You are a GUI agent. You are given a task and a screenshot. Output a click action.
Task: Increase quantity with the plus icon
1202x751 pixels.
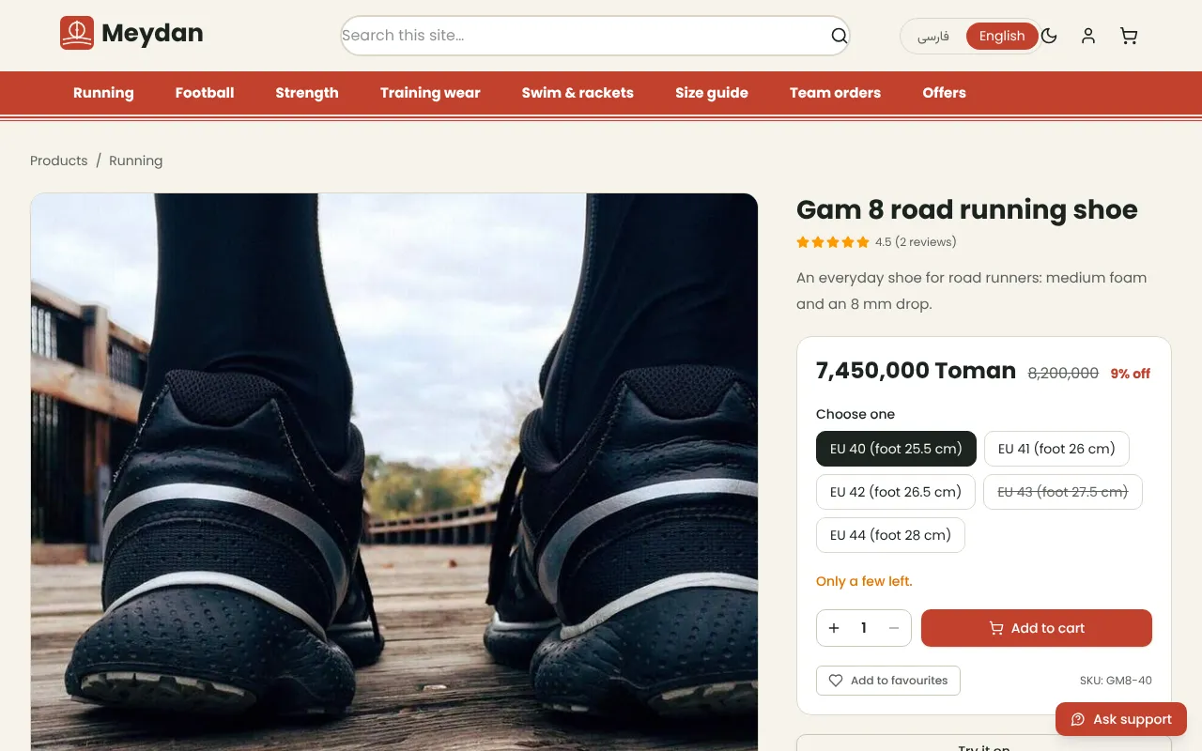tap(834, 628)
